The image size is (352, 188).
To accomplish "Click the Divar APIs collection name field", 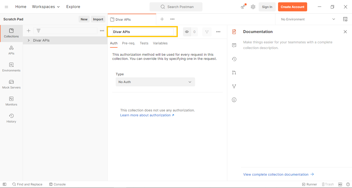I will point(143,32).
